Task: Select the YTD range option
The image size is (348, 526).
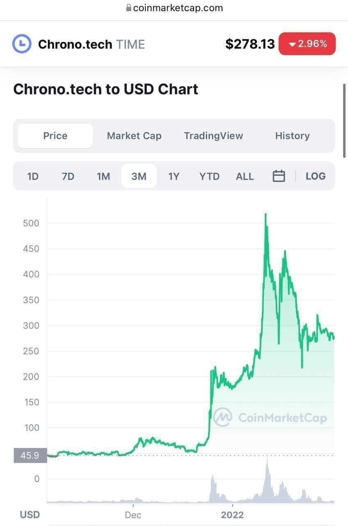Action: pos(209,176)
